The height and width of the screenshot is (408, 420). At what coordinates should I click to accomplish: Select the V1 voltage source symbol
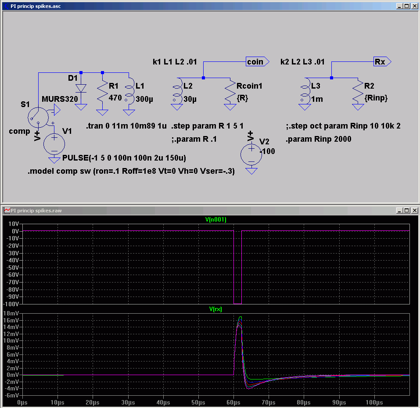click(x=54, y=143)
